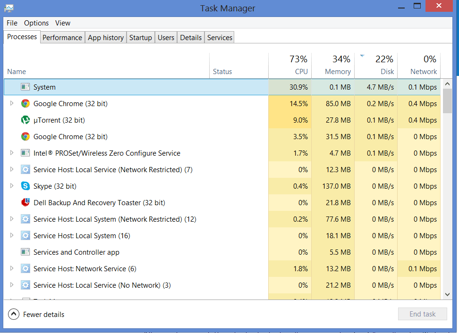Click the 137.0 MB memory value for Skype
Screen dimensions: 459x333
tap(336, 186)
